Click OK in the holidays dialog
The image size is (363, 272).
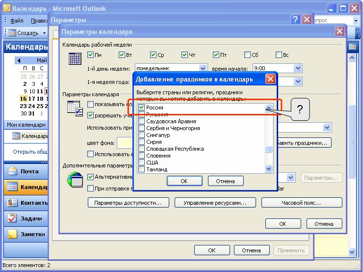184,181
